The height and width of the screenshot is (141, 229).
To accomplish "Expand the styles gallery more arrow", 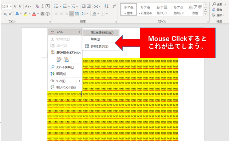I will click(x=205, y=14).
